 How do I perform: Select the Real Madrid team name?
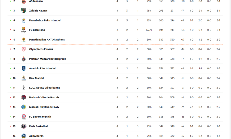click(36, 78)
